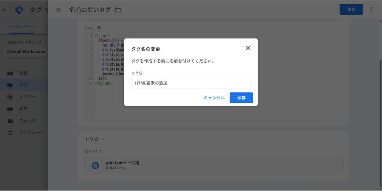Open 変数 in the sidebar
This screenshot has width=382, height=191.
coord(23,109)
